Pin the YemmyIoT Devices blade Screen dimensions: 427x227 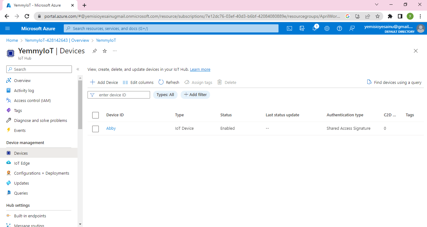click(x=95, y=51)
